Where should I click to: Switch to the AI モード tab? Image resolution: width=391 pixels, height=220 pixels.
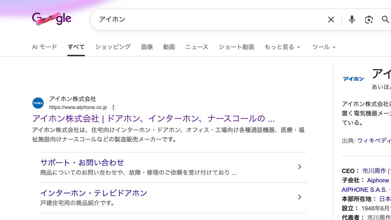pyautogui.click(x=45, y=47)
